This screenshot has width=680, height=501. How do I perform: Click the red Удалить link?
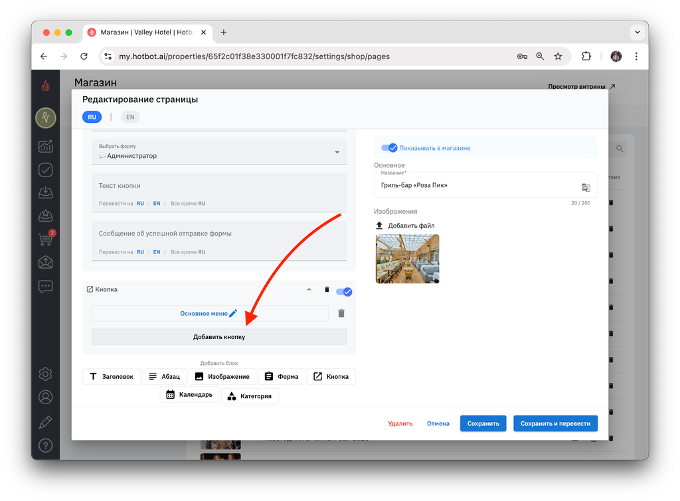coord(400,423)
